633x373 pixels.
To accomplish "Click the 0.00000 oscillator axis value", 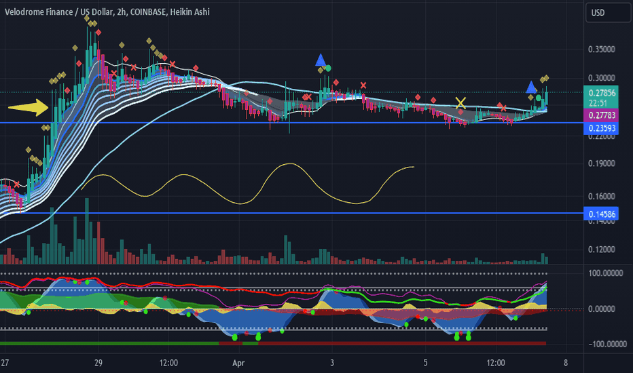I will pos(602,309).
